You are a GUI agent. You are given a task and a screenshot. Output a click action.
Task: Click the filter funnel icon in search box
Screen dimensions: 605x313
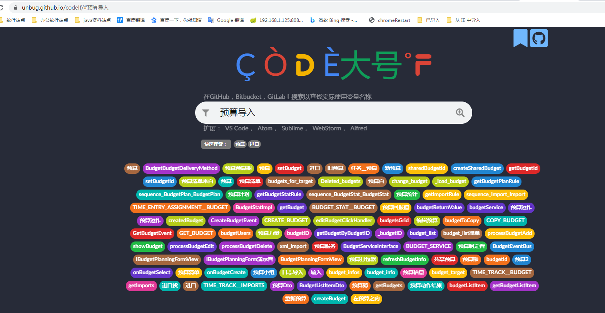pos(206,113)
